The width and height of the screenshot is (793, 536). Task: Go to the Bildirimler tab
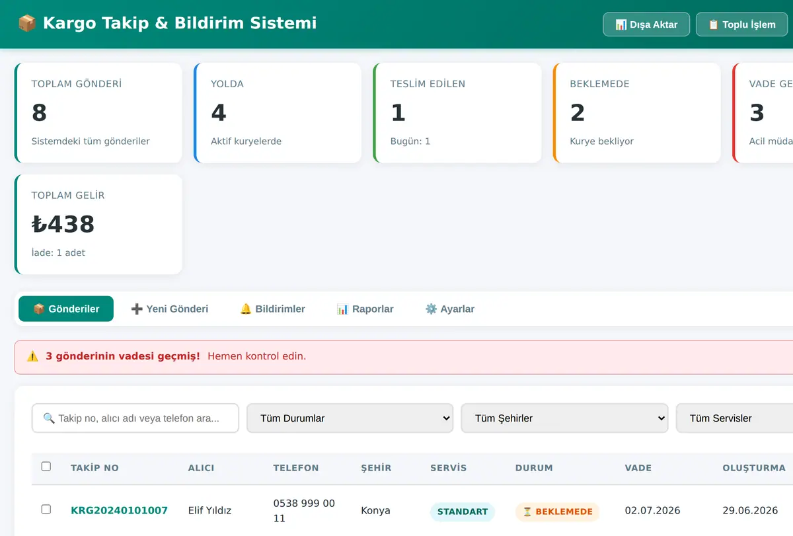pos(272,309)
